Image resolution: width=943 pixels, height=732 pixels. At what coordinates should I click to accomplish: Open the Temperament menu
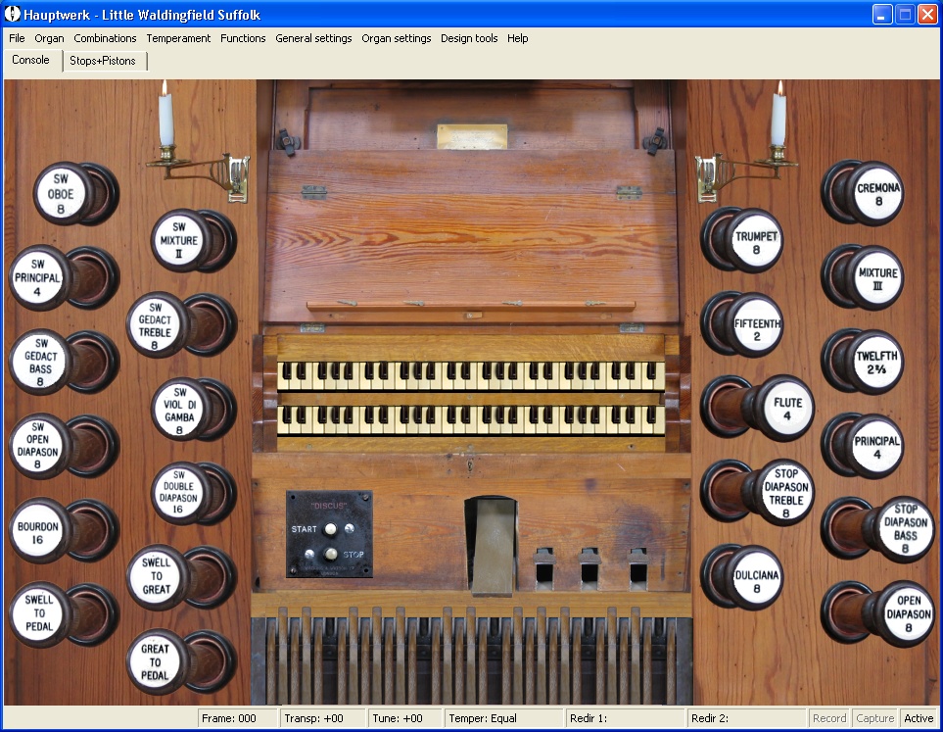(x=178, y=38)
